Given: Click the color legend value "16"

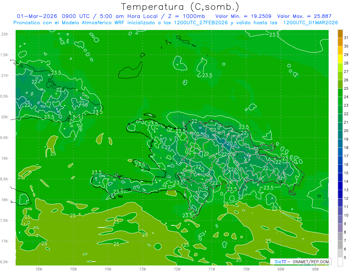Looking at the screenshot, I should pyautogui.click(x=346, y=164).
